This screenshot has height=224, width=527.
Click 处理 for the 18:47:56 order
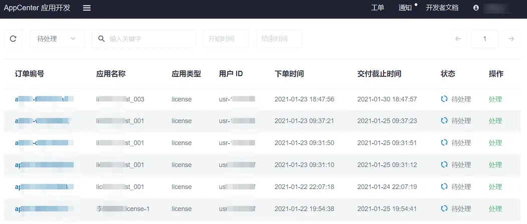(x=495, y=99)
